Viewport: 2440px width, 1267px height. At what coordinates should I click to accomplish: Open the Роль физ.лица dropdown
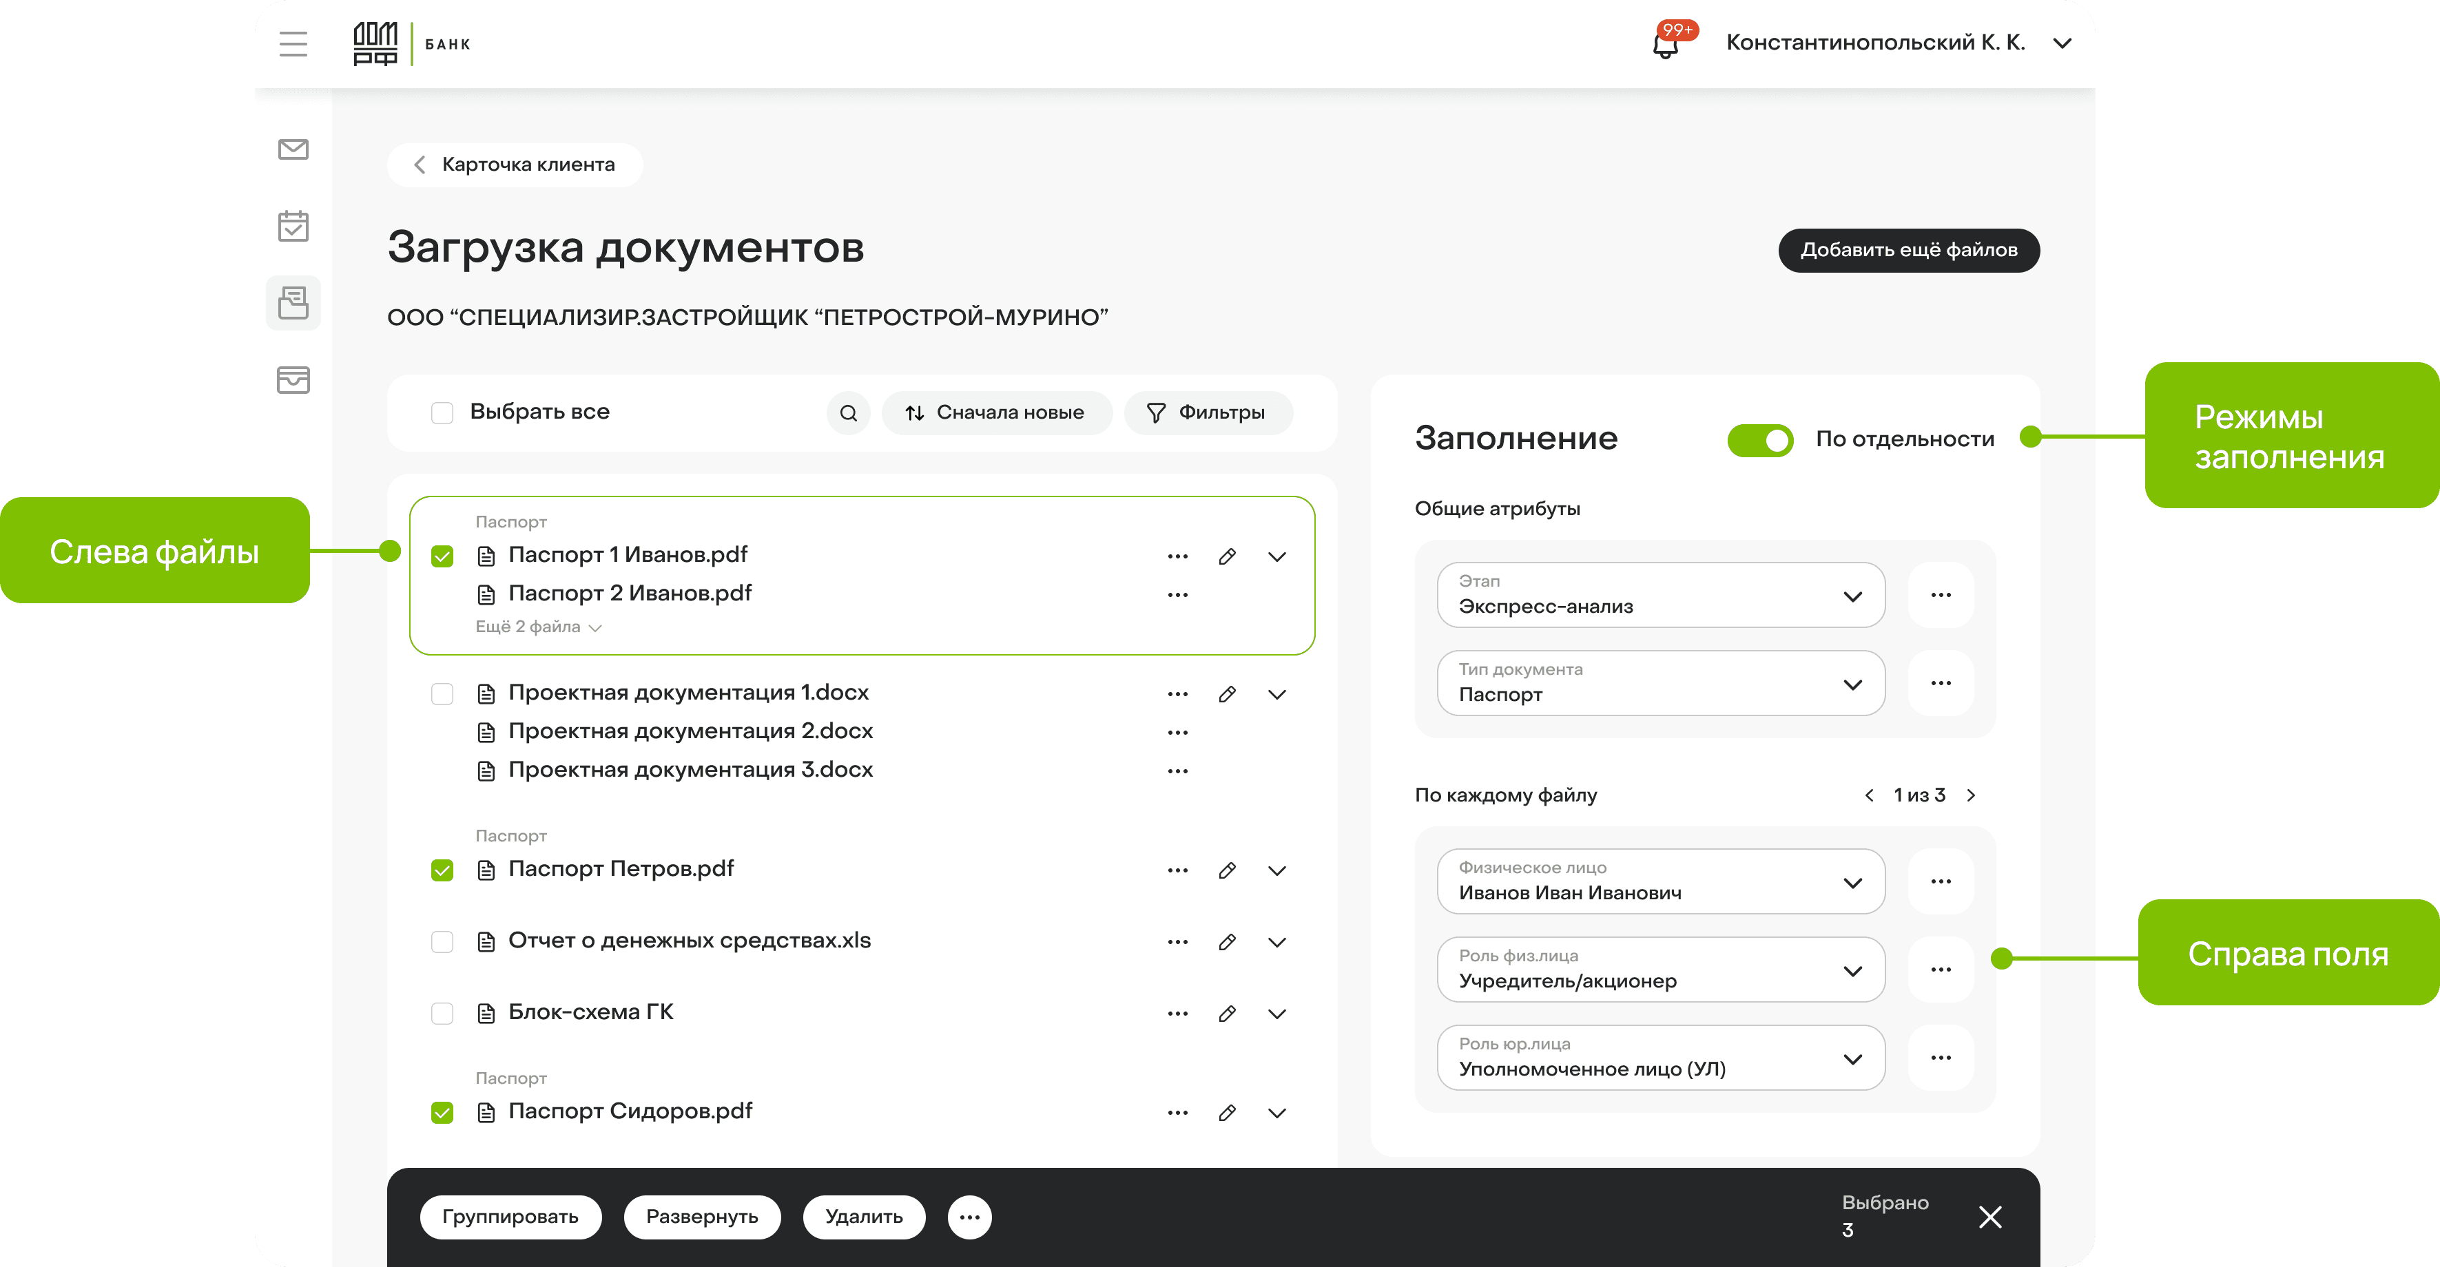point(1660,970)
